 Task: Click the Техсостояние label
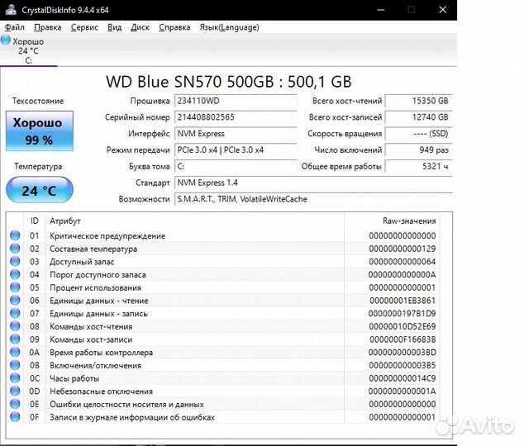38,101
